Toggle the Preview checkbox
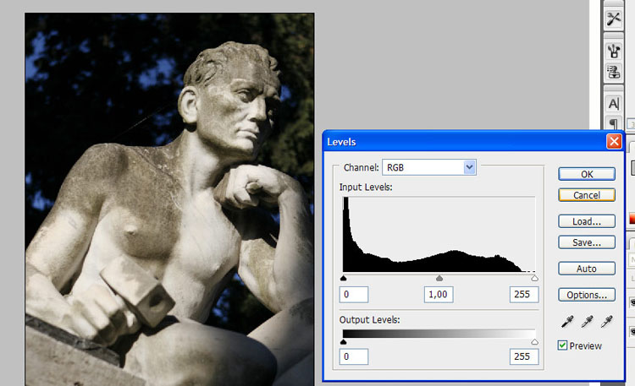The image size is (635, 386). (562, 345)
